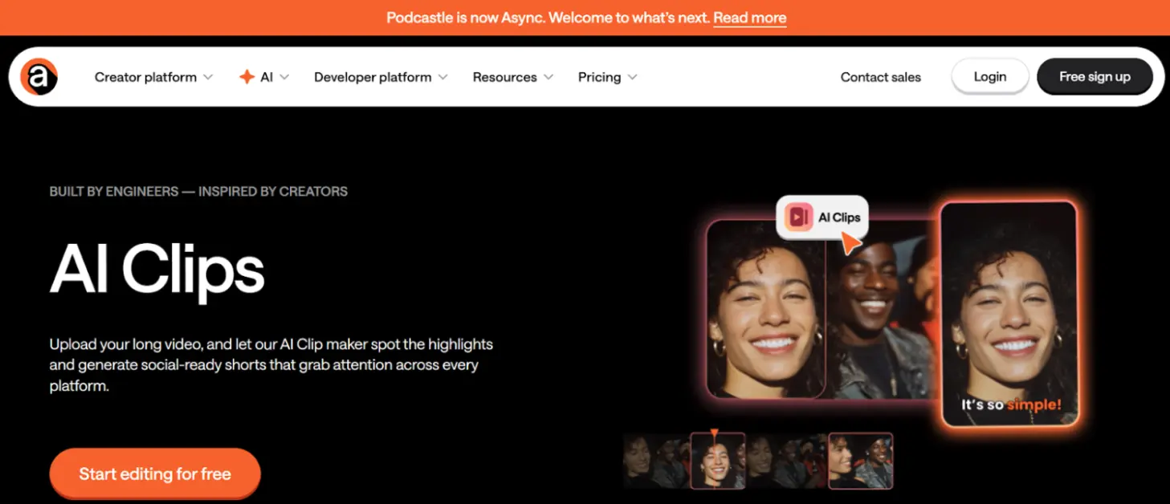Click the Contact sales link
The height and width of the screenshot is (504, 1170).
(880, 77)
